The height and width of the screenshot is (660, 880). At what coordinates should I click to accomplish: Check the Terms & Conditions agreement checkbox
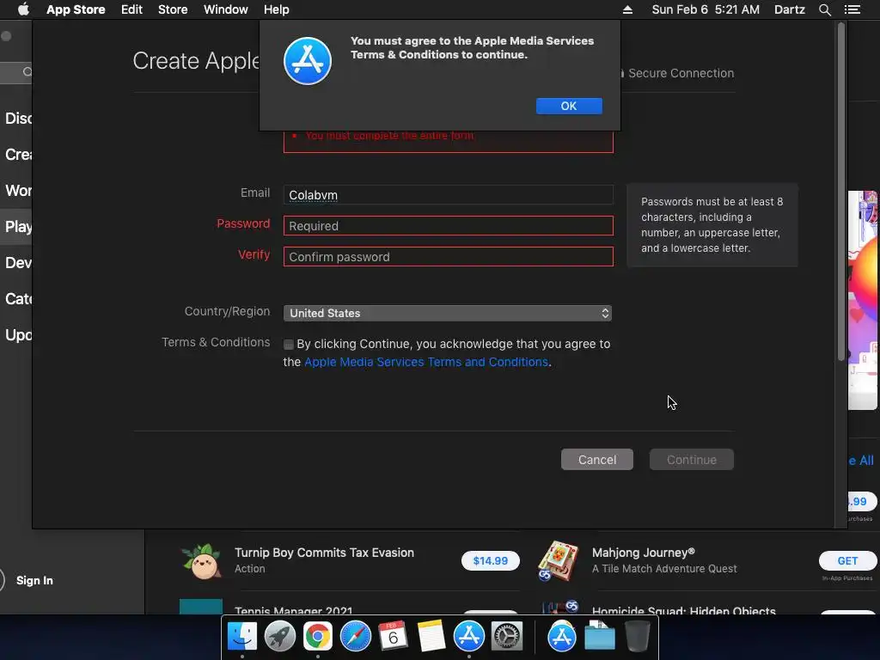(289, 345)
